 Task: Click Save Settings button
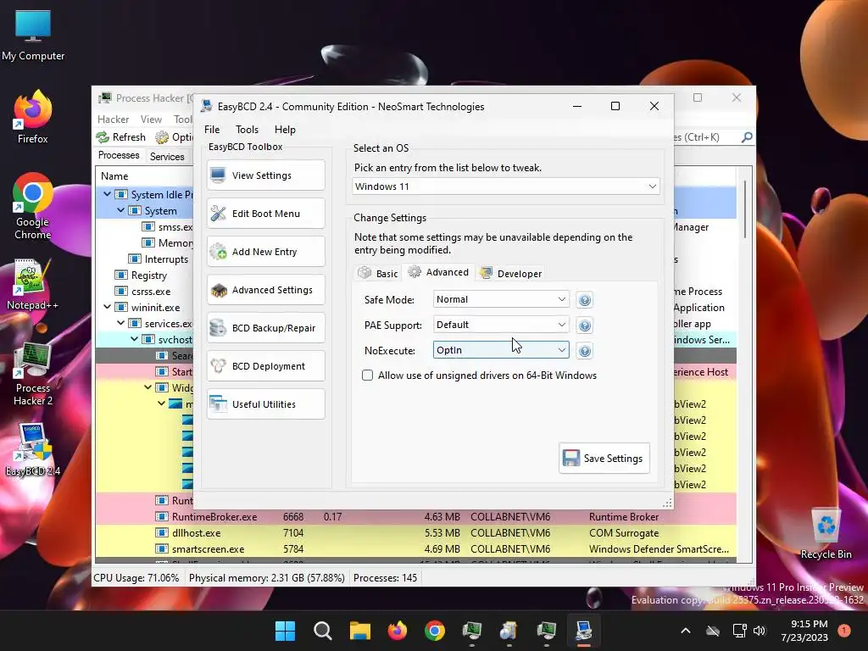click(604, 459)
